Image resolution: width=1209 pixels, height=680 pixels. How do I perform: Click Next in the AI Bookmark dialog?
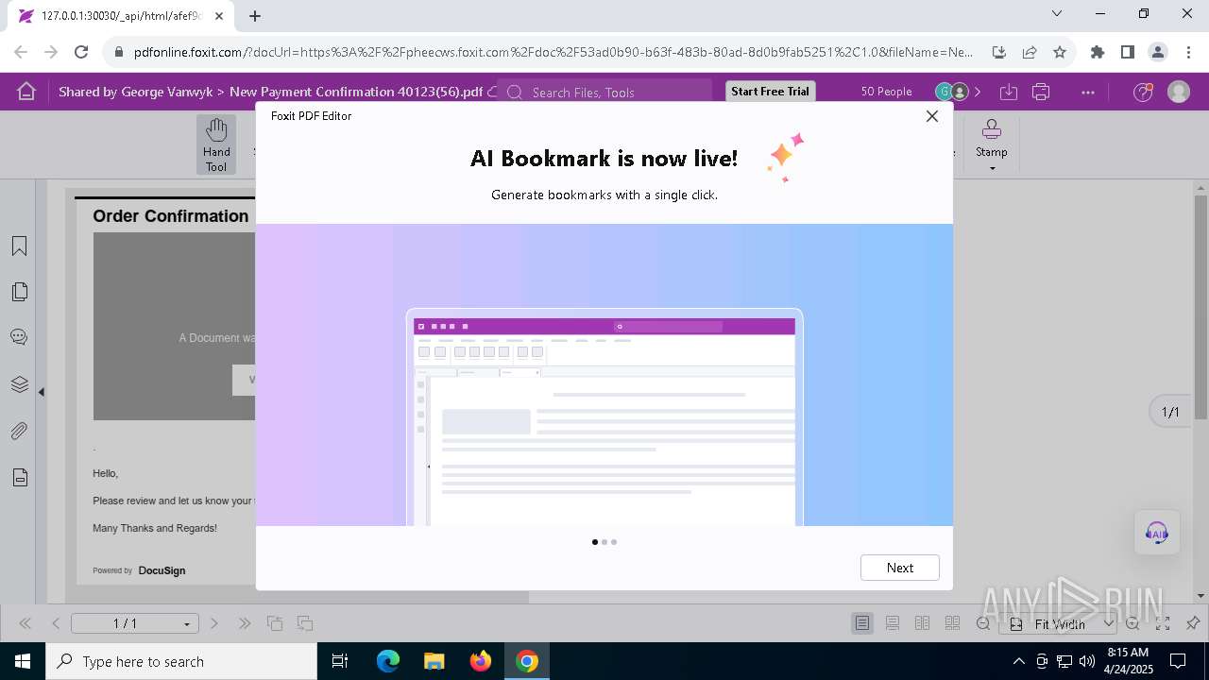[x=900, y=568]
